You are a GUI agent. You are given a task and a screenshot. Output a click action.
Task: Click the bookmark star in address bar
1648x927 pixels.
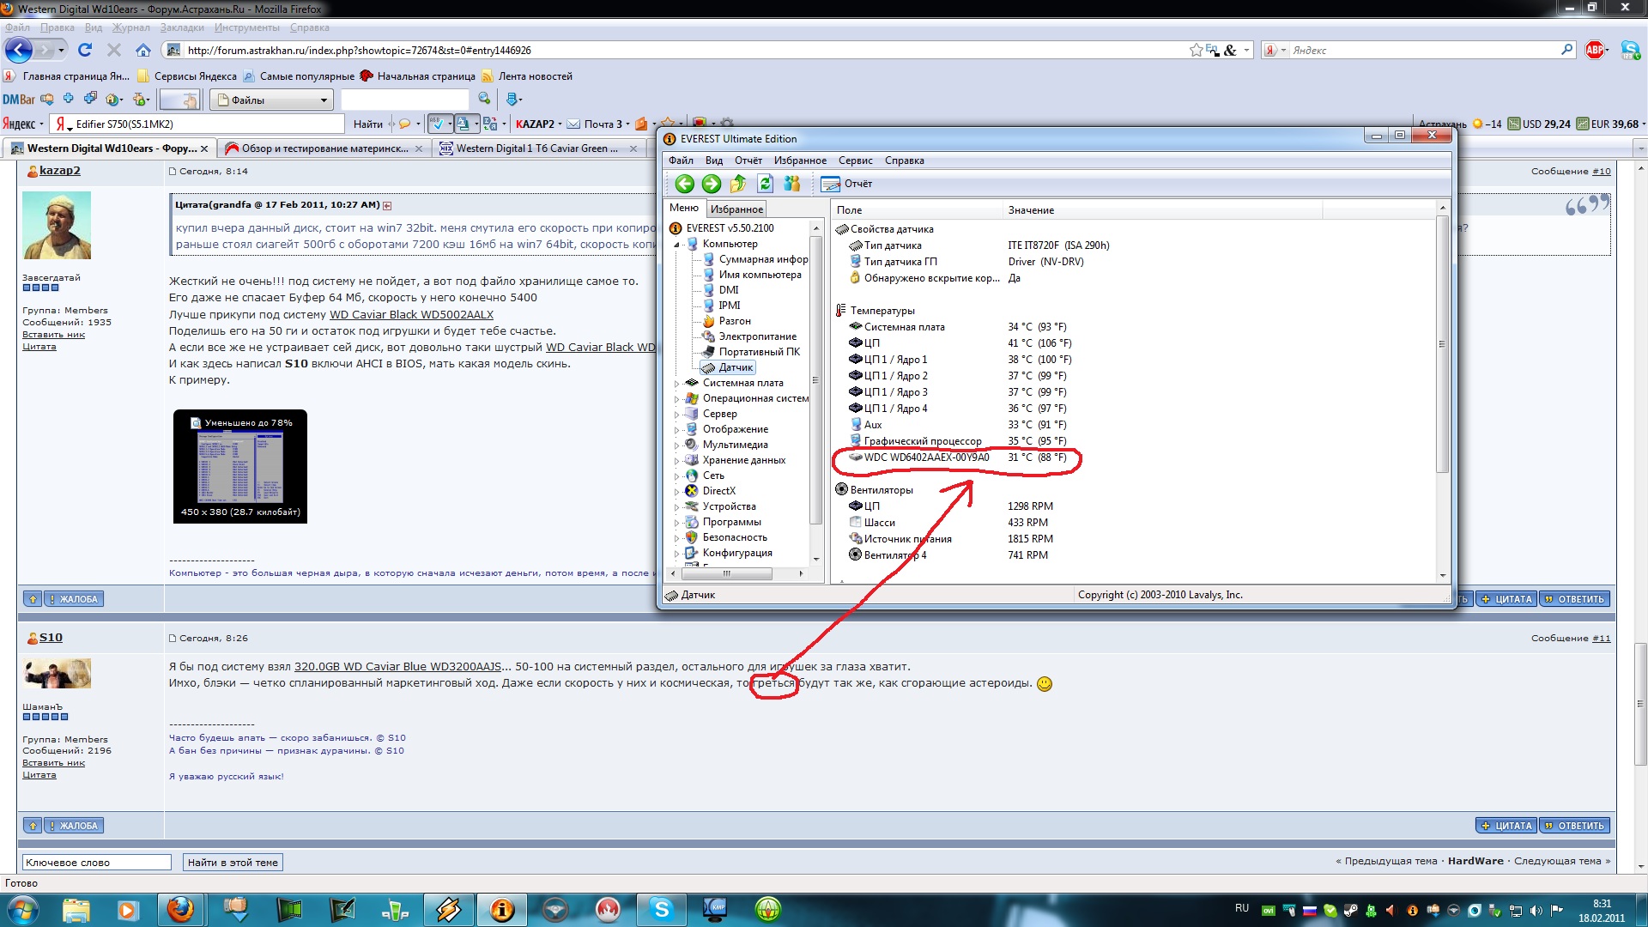tap(1196, 51)
